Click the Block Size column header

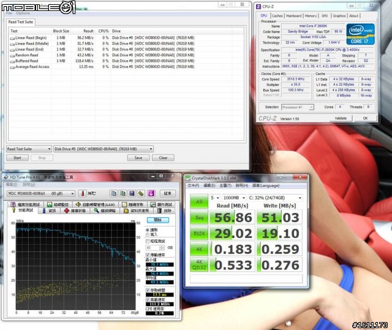click(x=61, y=31)
